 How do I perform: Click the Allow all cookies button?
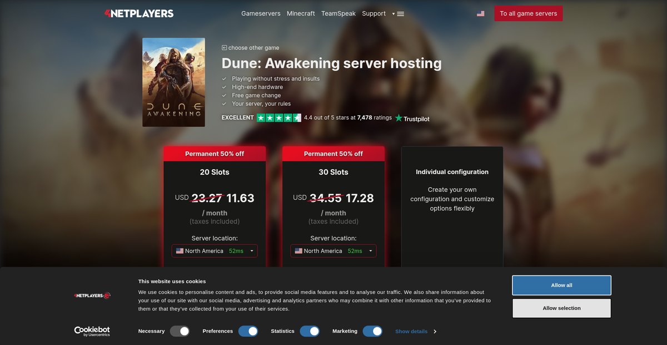[x=561, y=285]
